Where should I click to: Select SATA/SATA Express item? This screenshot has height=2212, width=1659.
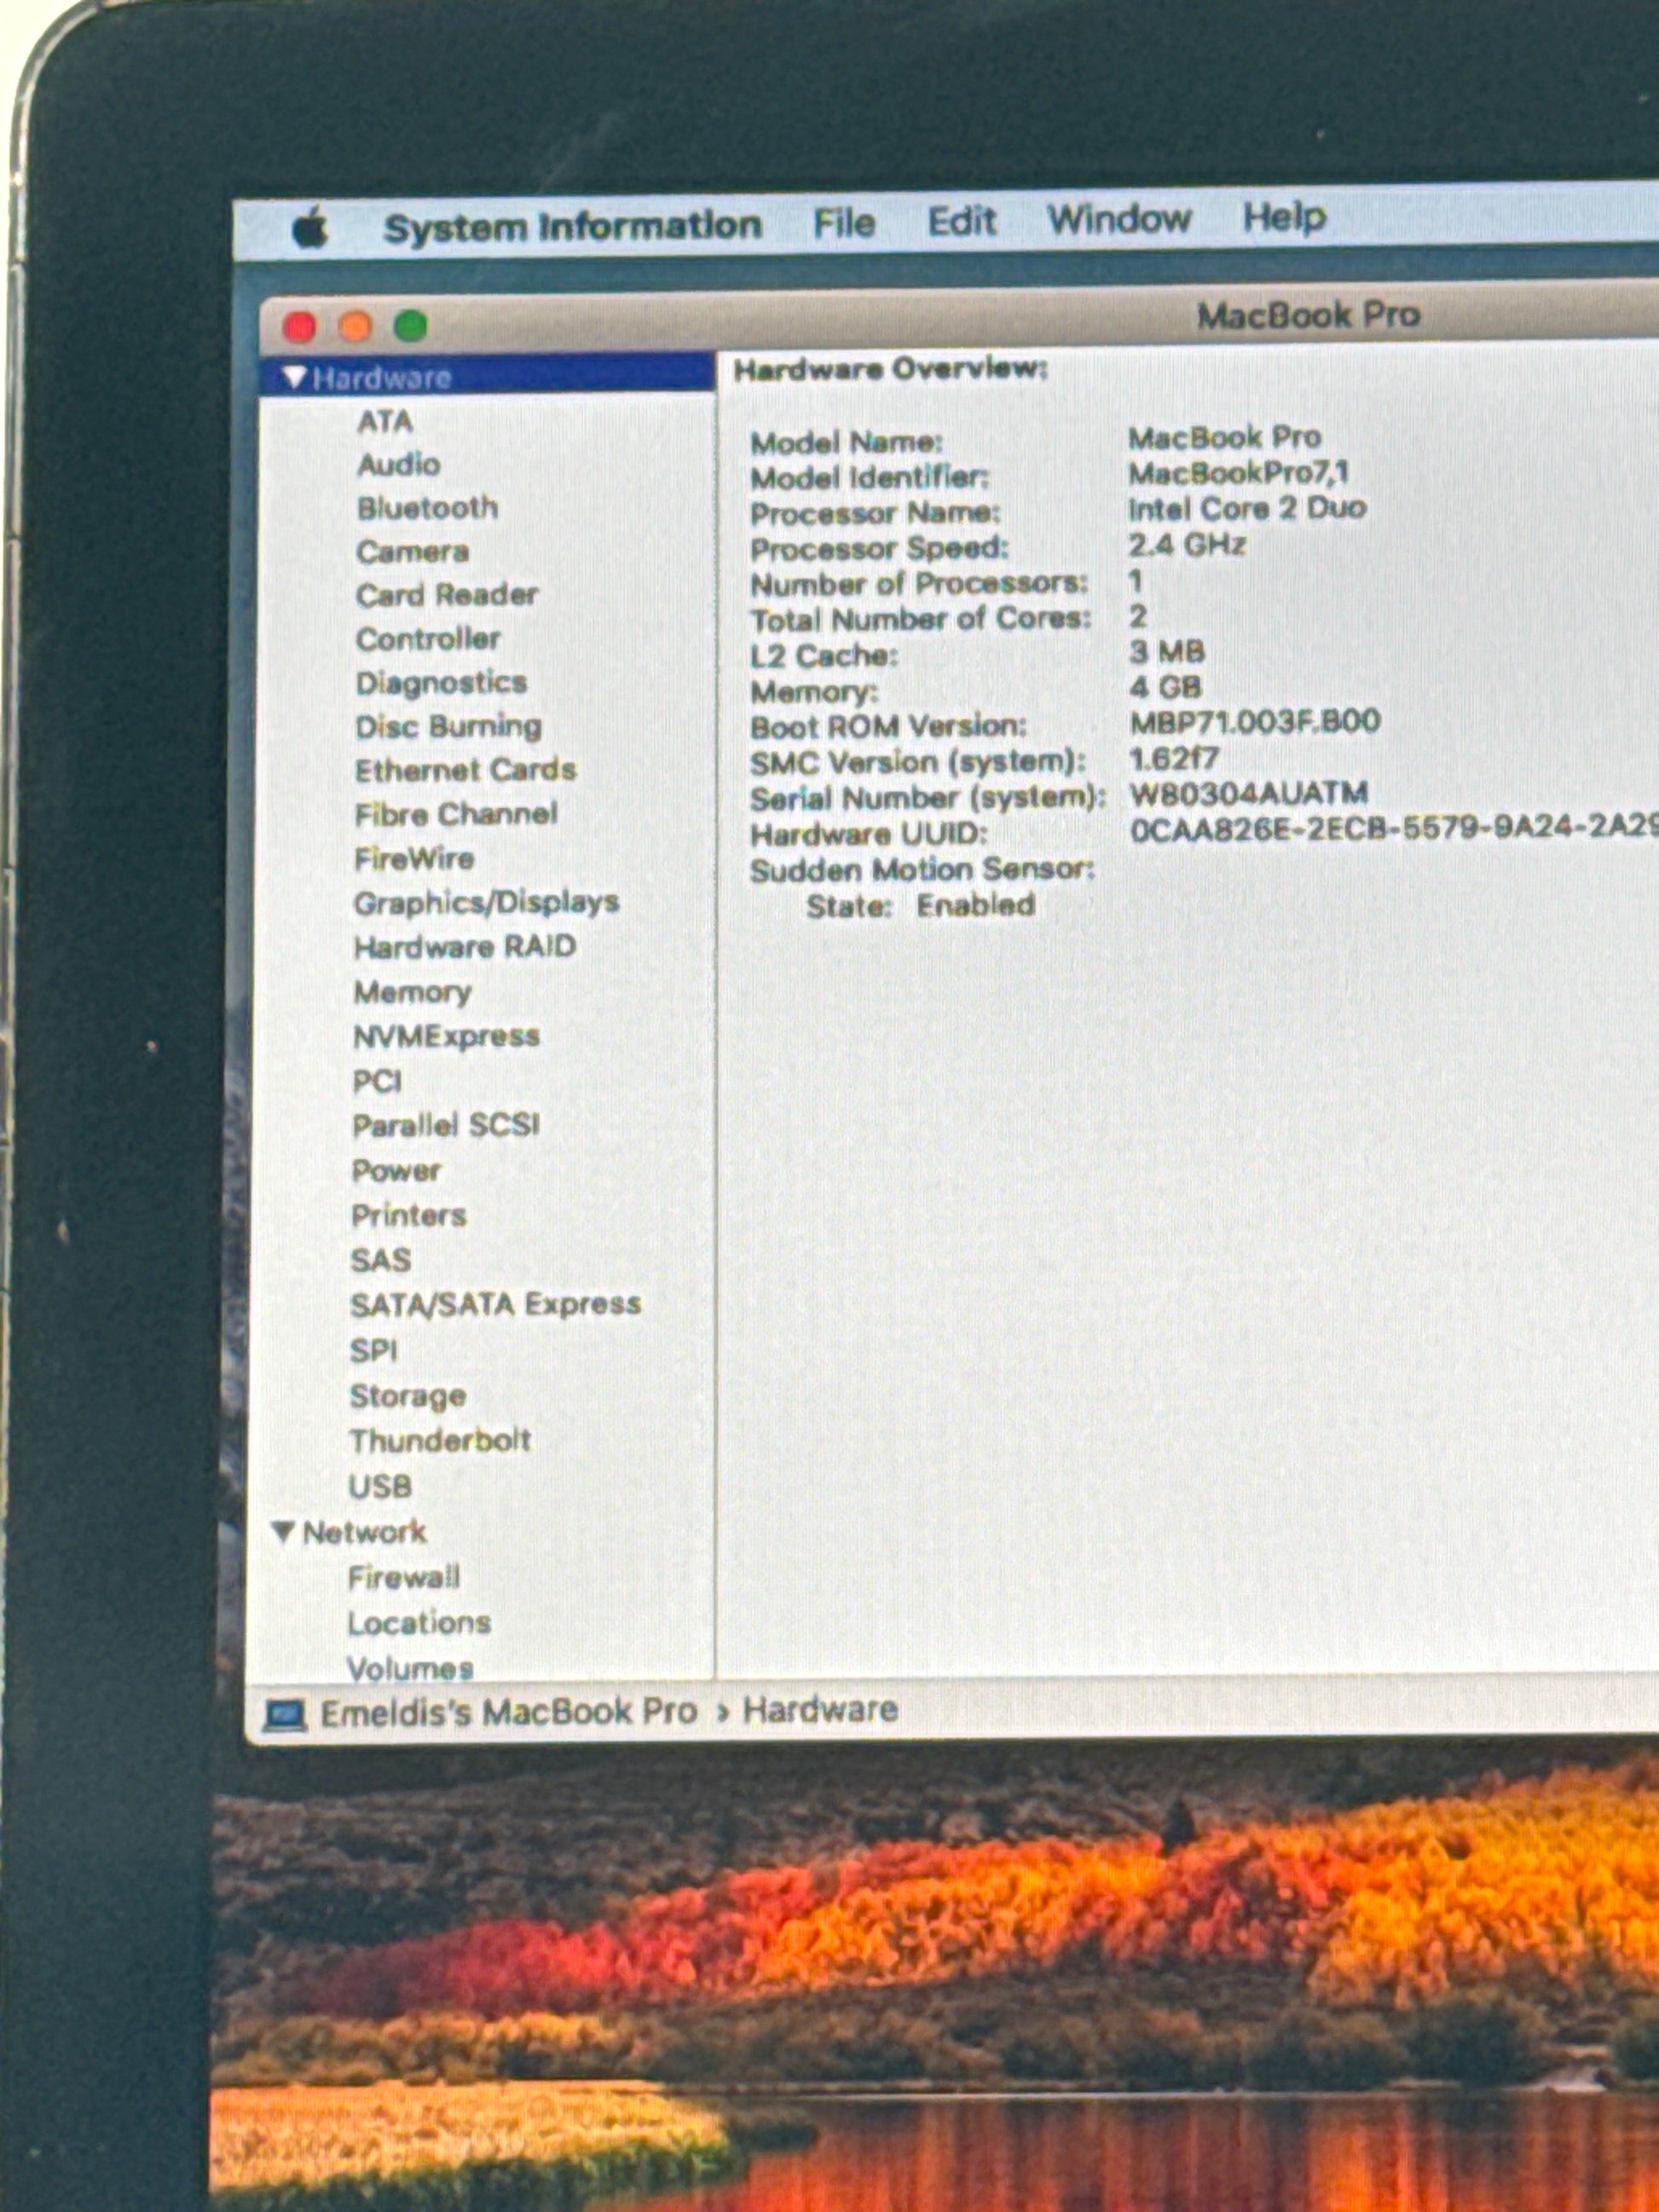click(x=495, y=1304)
